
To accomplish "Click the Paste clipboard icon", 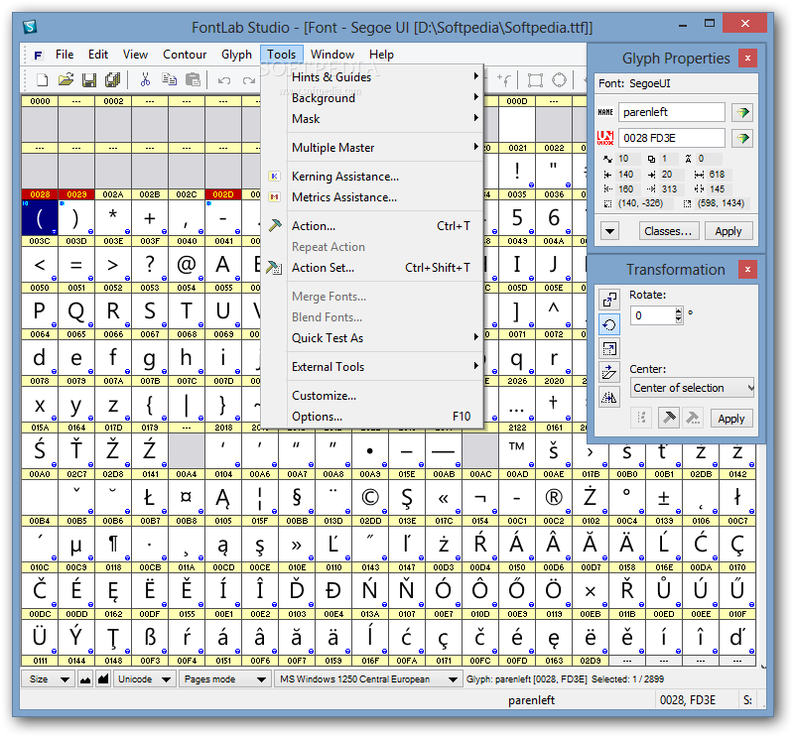I will (193, 80).
